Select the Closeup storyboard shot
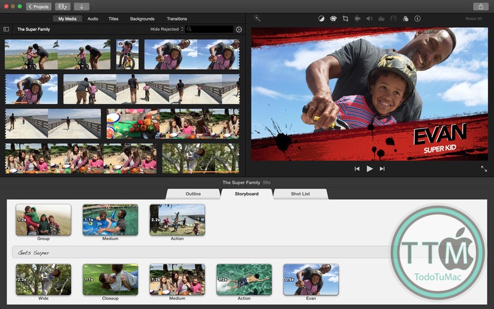494x309 pixels. 111,279
